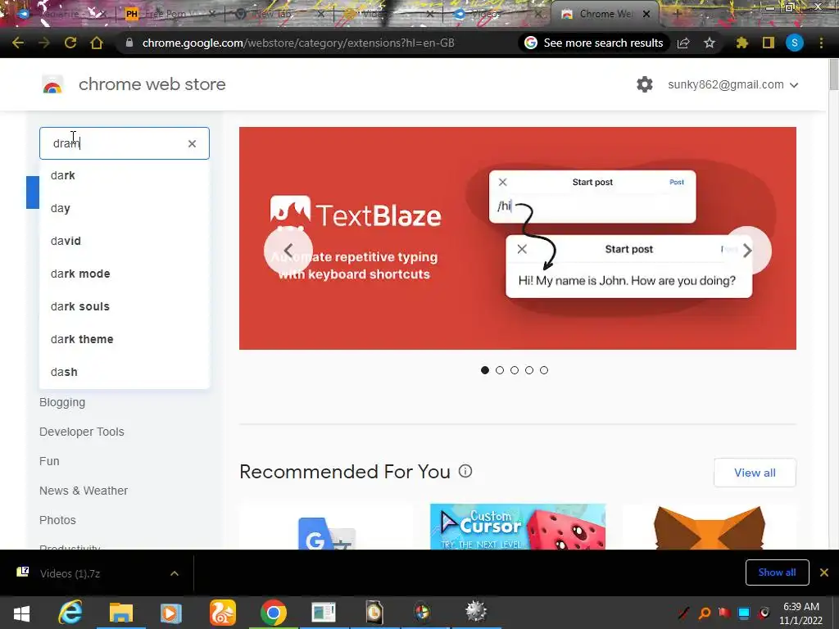
Task: Open the Custom Cursor extension card
Action: tap(518, 527)
